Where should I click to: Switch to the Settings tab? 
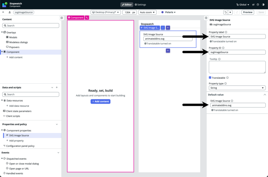pos(140,5)
